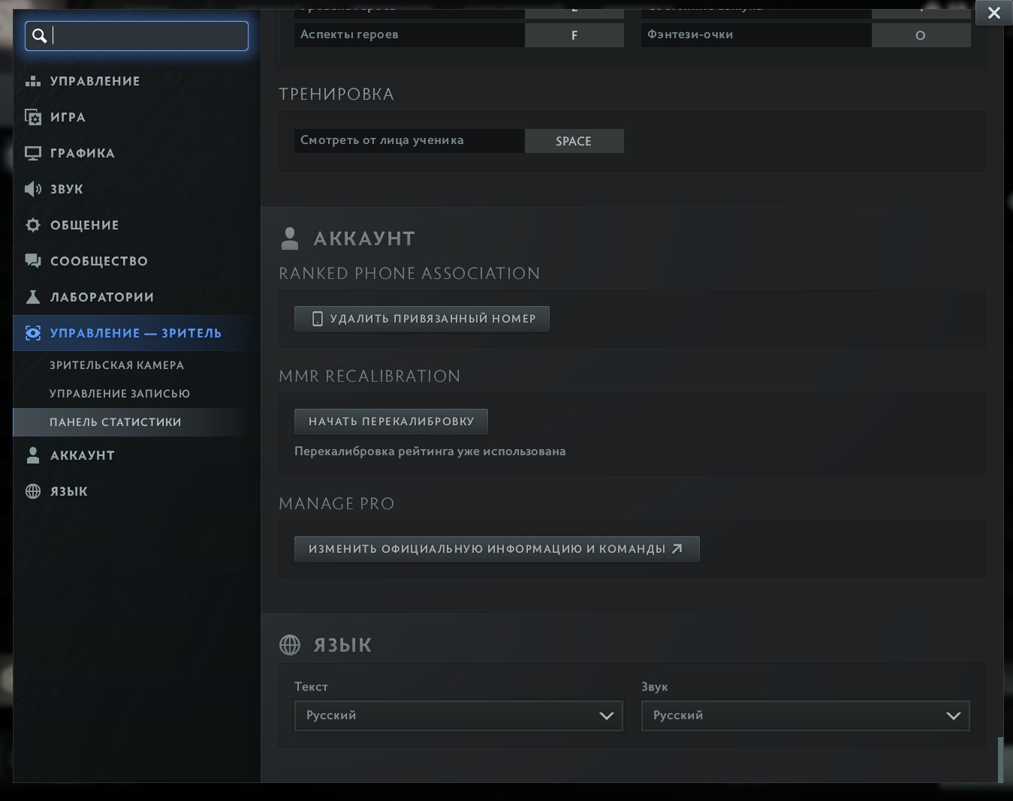Image resolution: width=1013 pixels, height=801 pixels.
Task: Click the external link arrow icon
Action: pyautogui.click(x=677, y=549)
